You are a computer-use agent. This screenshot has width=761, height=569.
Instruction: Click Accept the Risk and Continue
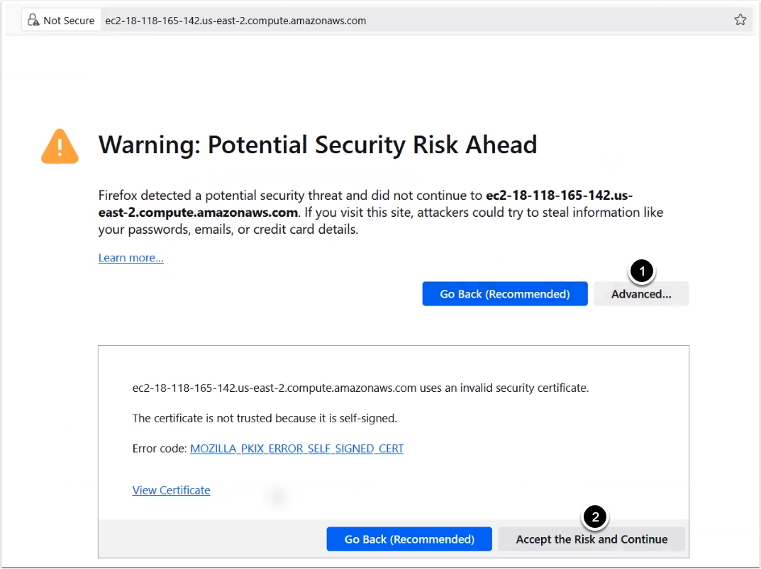point(591,539)
